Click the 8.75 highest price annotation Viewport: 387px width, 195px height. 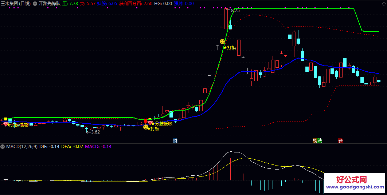(235, 11)
